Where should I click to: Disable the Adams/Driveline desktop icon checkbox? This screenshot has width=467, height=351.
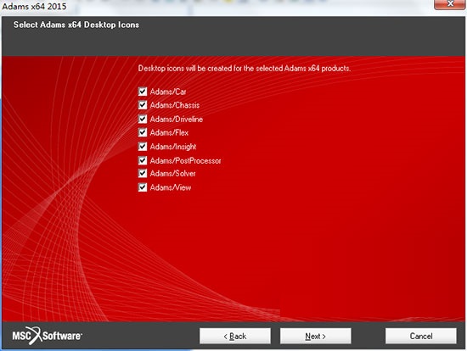coord(143,119)
